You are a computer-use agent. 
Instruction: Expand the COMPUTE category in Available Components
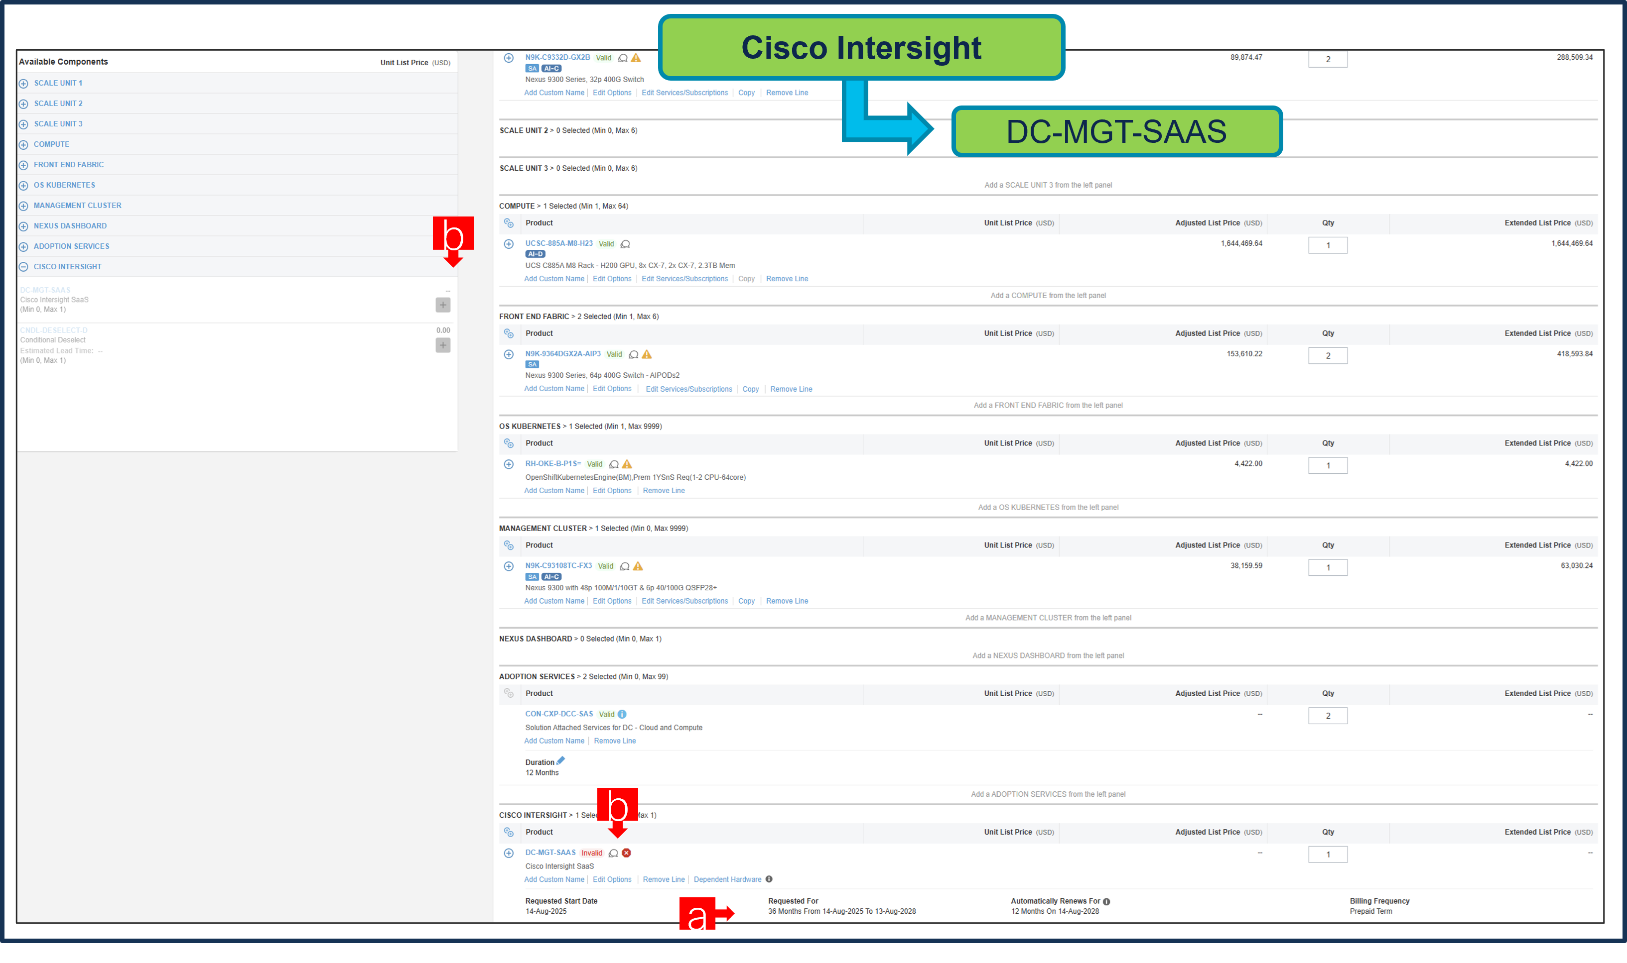click(x=23, y=144)
